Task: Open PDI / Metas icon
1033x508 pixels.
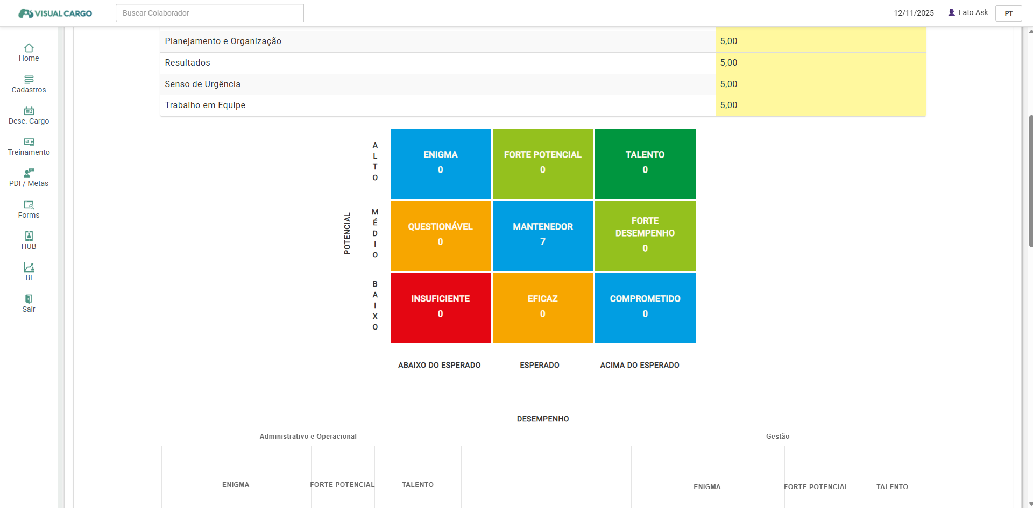Action: tap(29, 173)
